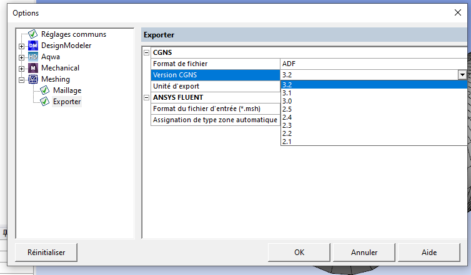The image size is (471, 275).
Task: Select version 3.1 from the list
Action: [287, 94]
